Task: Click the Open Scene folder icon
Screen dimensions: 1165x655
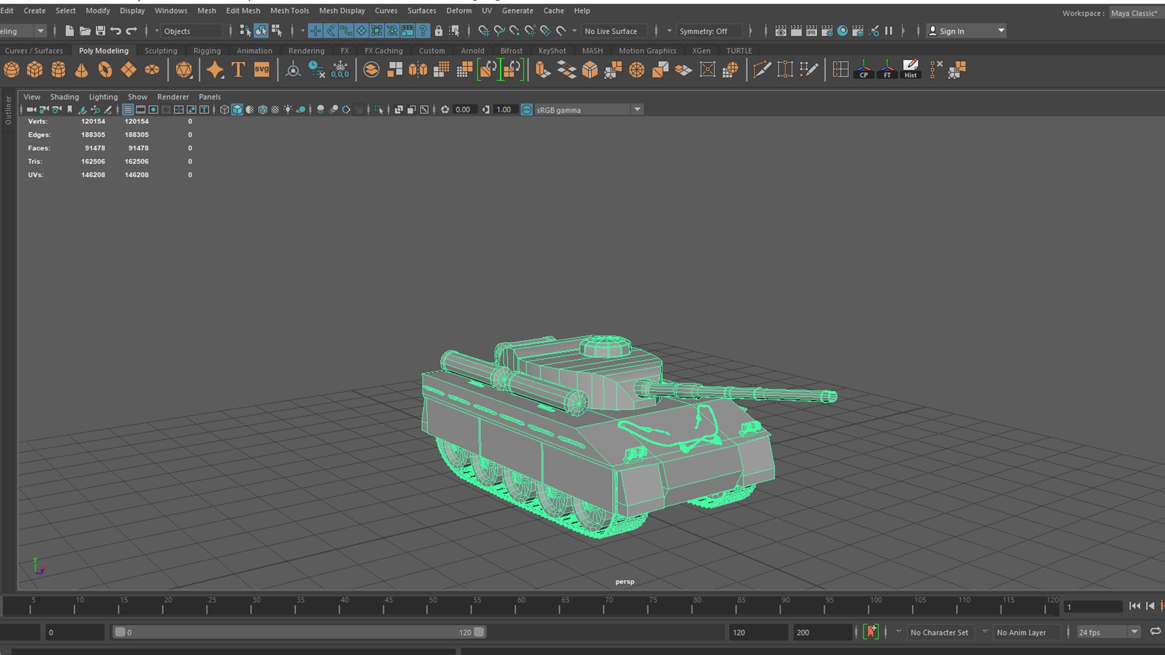Action: [85, 31]
